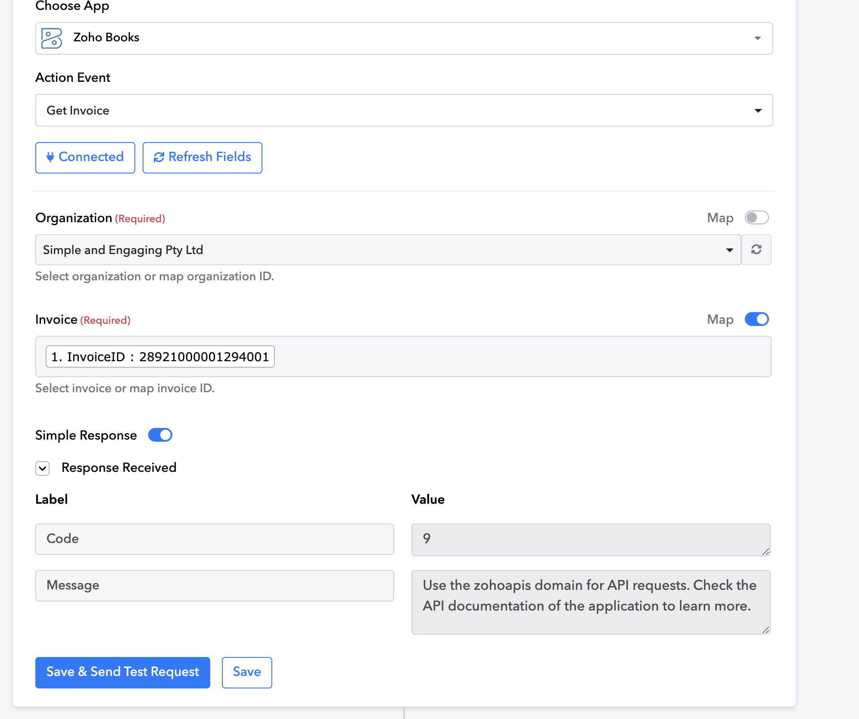Click the Message value text area

tap(591, 602)
